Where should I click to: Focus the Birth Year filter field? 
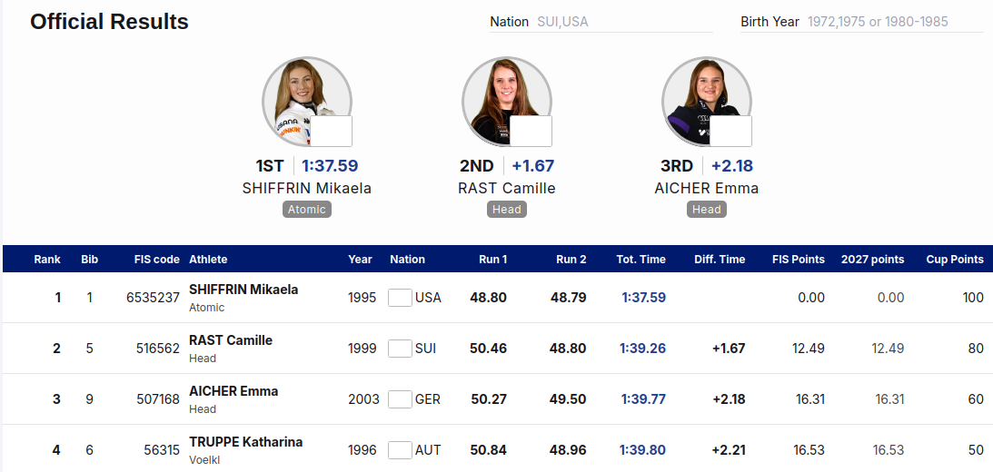click(x=896, y=22)
